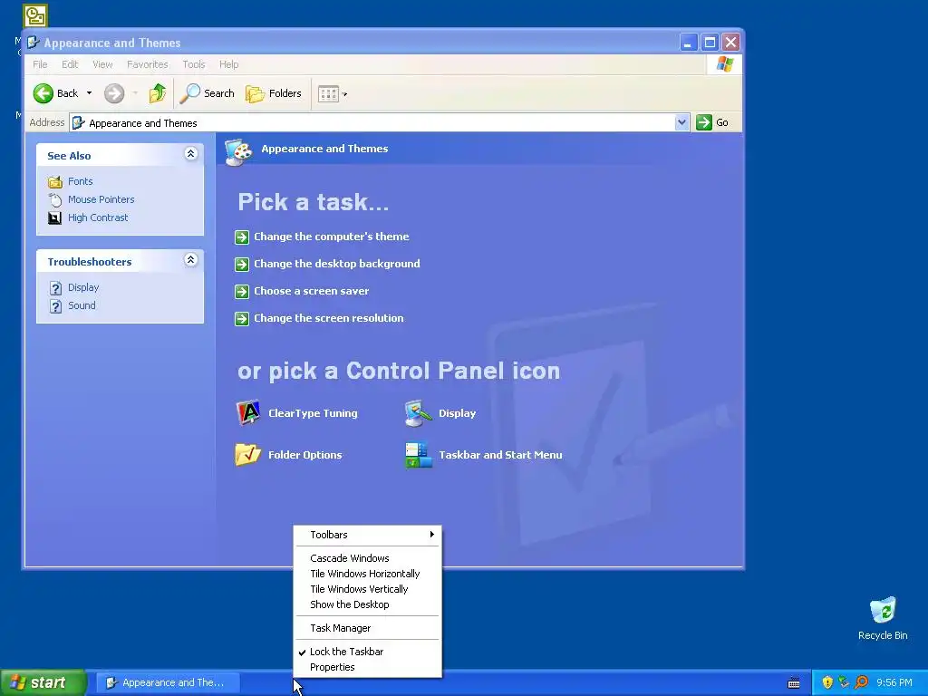Collapse the Troubleshooters panel
Image resolution: width=928 pixels, height=696 pixels.
[190, 260]
